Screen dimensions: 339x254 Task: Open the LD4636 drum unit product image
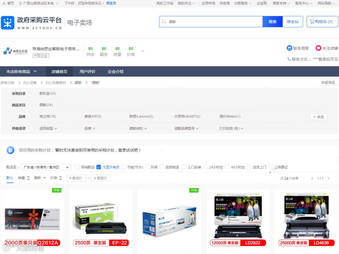[306, 219]
